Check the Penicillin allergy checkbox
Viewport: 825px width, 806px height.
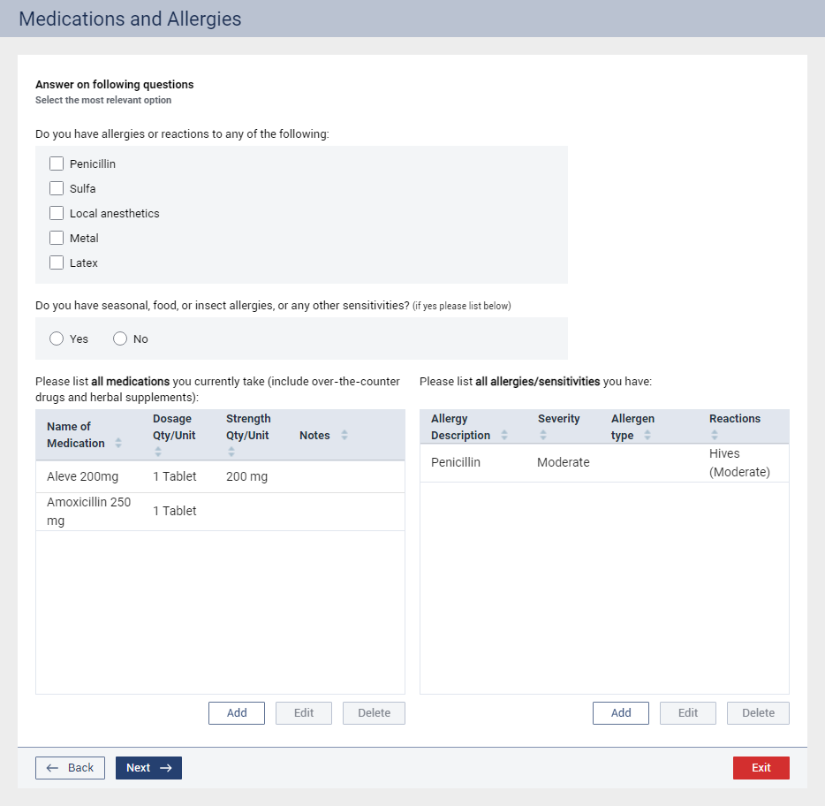click(57, 163)
